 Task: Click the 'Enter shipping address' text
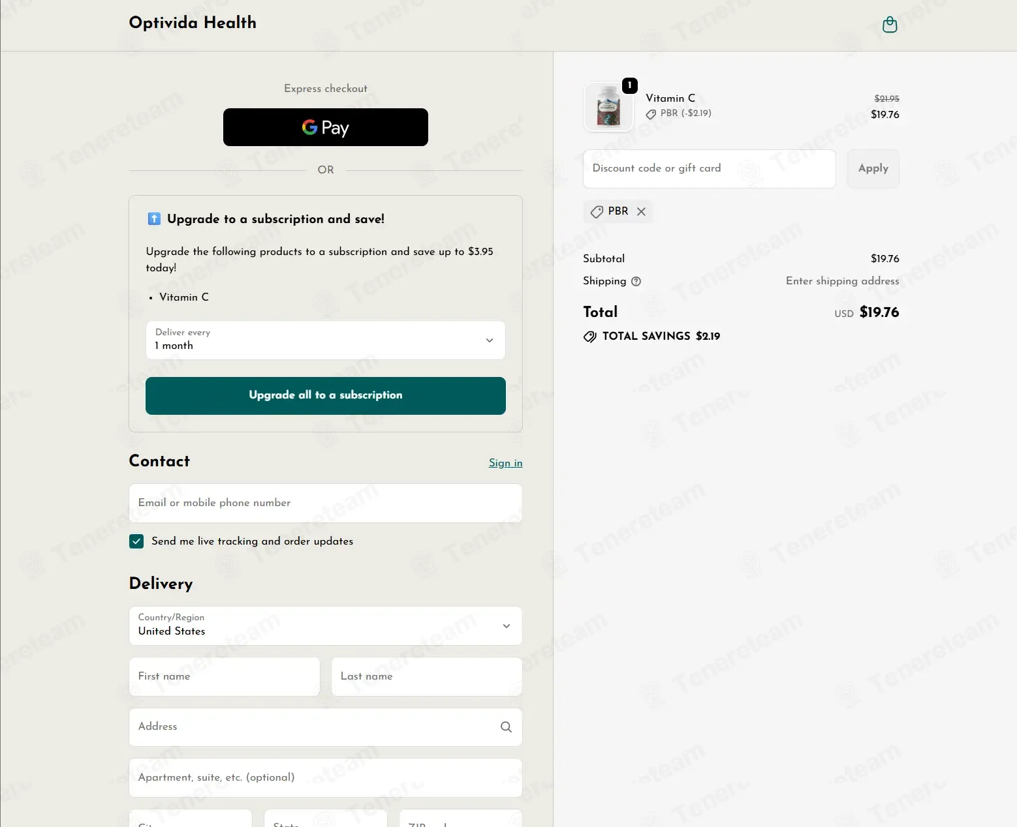click(843, 281)
